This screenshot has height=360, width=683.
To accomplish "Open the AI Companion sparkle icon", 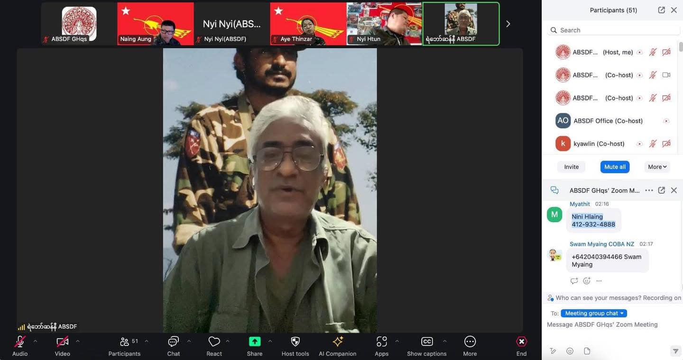I will coord(338,342).
